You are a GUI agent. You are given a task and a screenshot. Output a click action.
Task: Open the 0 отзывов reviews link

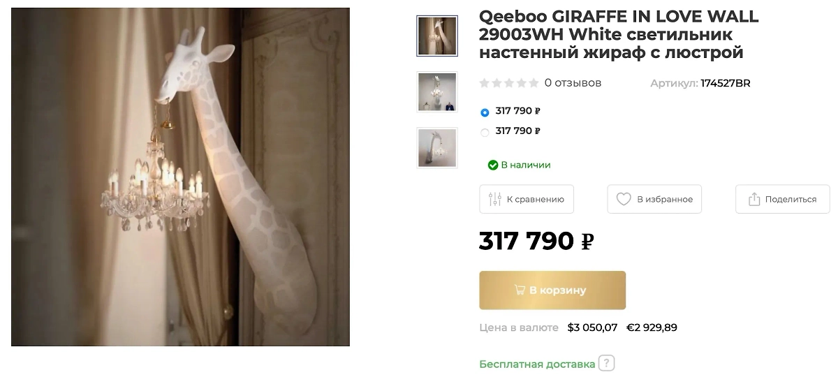click(x=573, y=83)
